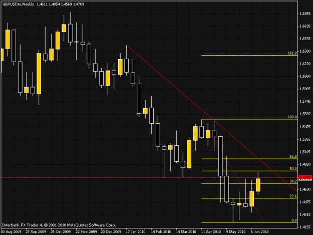
Task: Select the 0.0 yellow Fibonacci line
Action: 249,222
